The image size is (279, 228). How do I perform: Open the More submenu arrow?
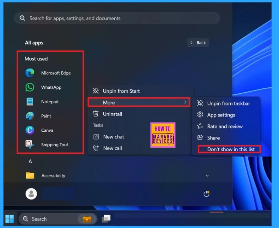click(x=185, y=102)
